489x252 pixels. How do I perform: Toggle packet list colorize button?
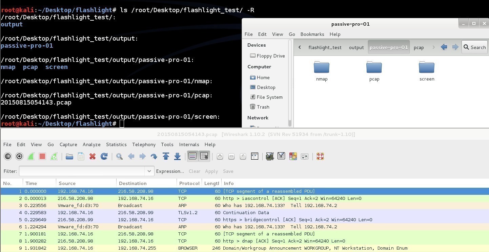pos(192,156)
